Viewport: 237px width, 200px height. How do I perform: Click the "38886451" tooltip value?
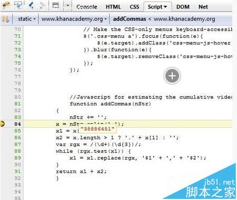tap(97, 129)
